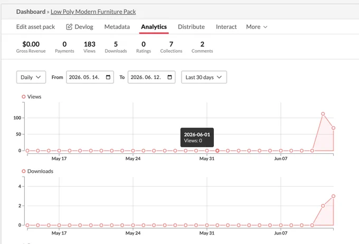Click the To date field 2026. 06. 12.
This screenshot has width=359, height=244.
tap(152, 77)
